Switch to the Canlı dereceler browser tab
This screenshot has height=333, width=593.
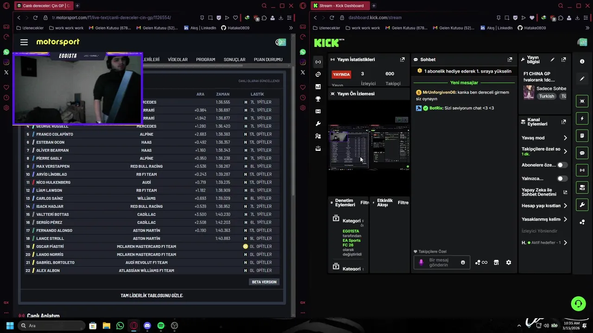[x=43, y=6]
